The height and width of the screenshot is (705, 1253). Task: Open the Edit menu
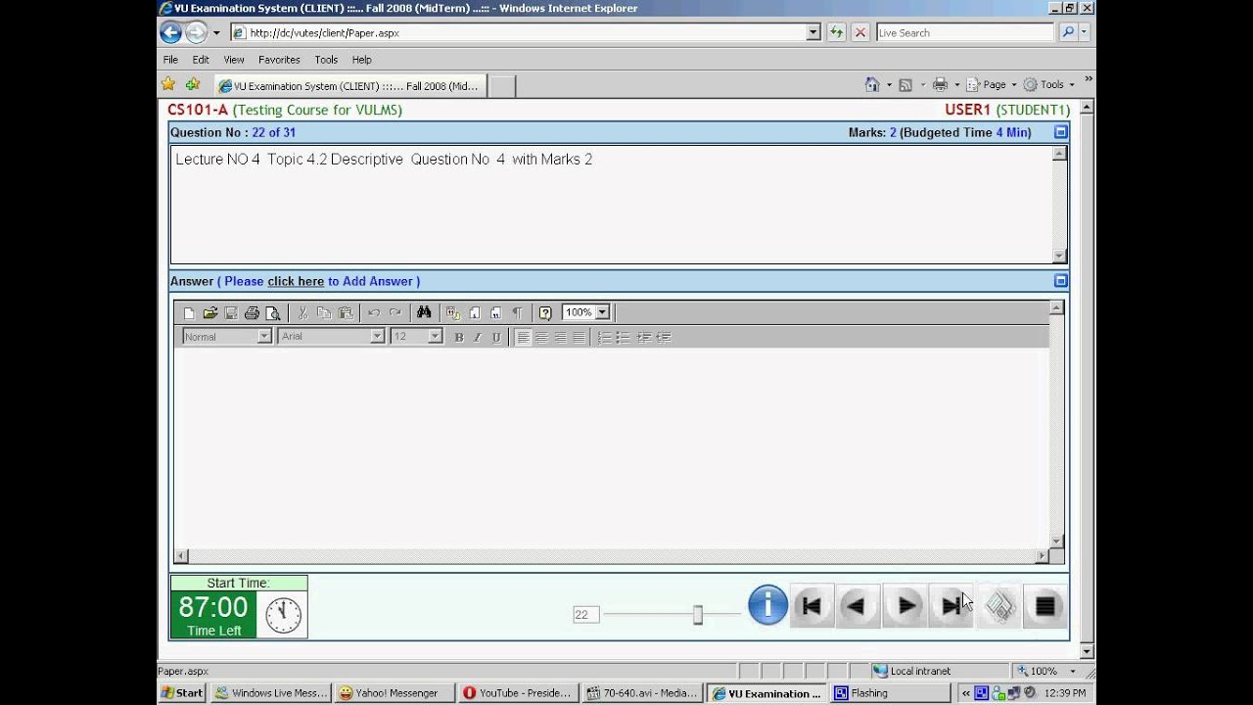(x=201, y=60)
